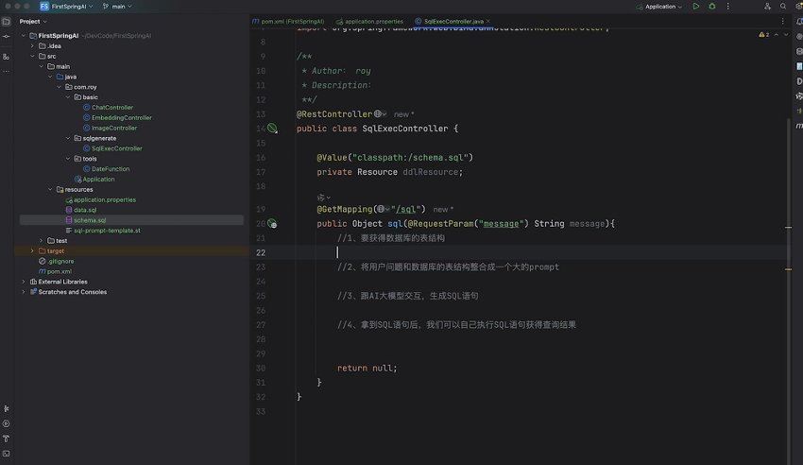This screenshot has height=465, width=803.
Task: Click the "message" request parameter link
Action: click(501, 223)
